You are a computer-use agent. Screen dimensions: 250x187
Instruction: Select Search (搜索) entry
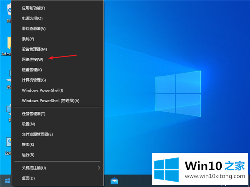(x=57, y=145)
